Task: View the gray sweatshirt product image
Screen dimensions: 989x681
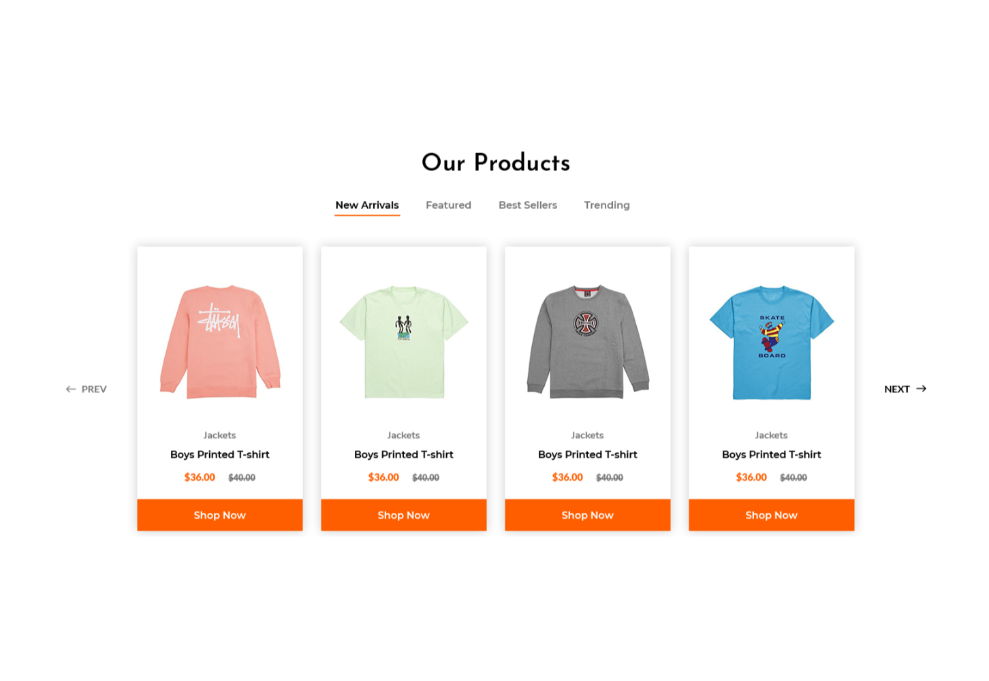Action: pos(588,342)
